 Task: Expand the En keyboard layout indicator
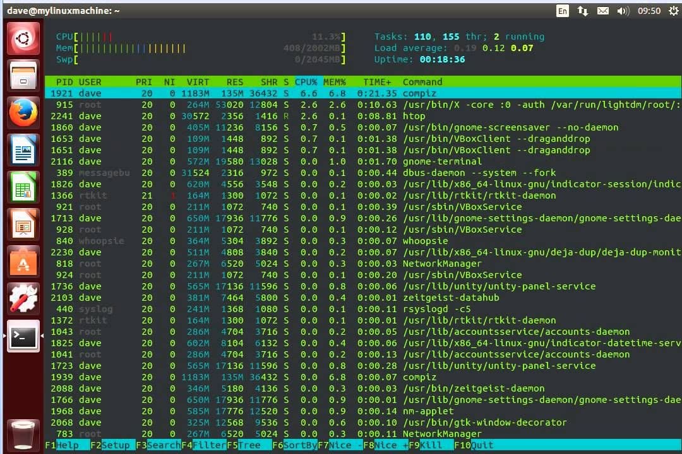click(x=562, y=11)
